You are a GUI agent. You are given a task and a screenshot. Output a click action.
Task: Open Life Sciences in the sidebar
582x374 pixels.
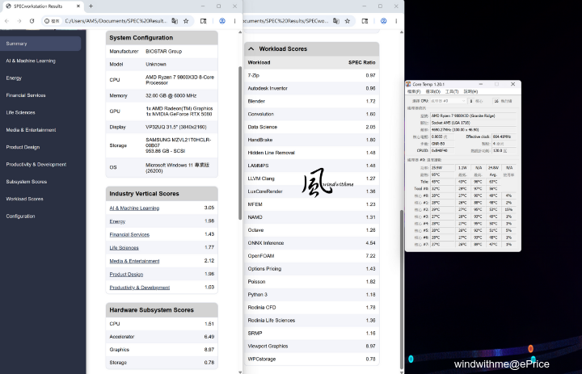tap(20, 112)
